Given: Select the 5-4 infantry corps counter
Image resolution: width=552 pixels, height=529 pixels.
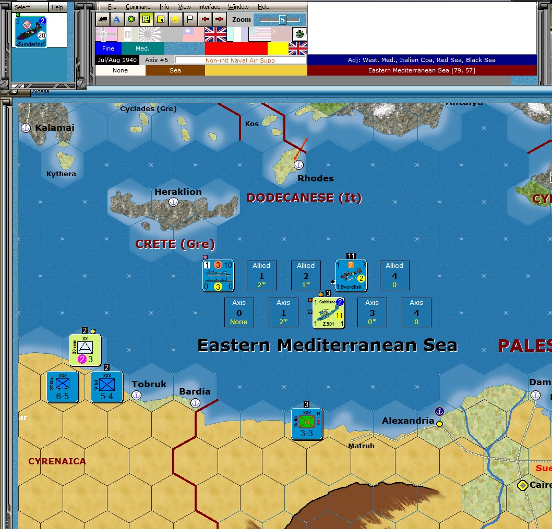Looking at the screenshot, I should tap(106, 387).
